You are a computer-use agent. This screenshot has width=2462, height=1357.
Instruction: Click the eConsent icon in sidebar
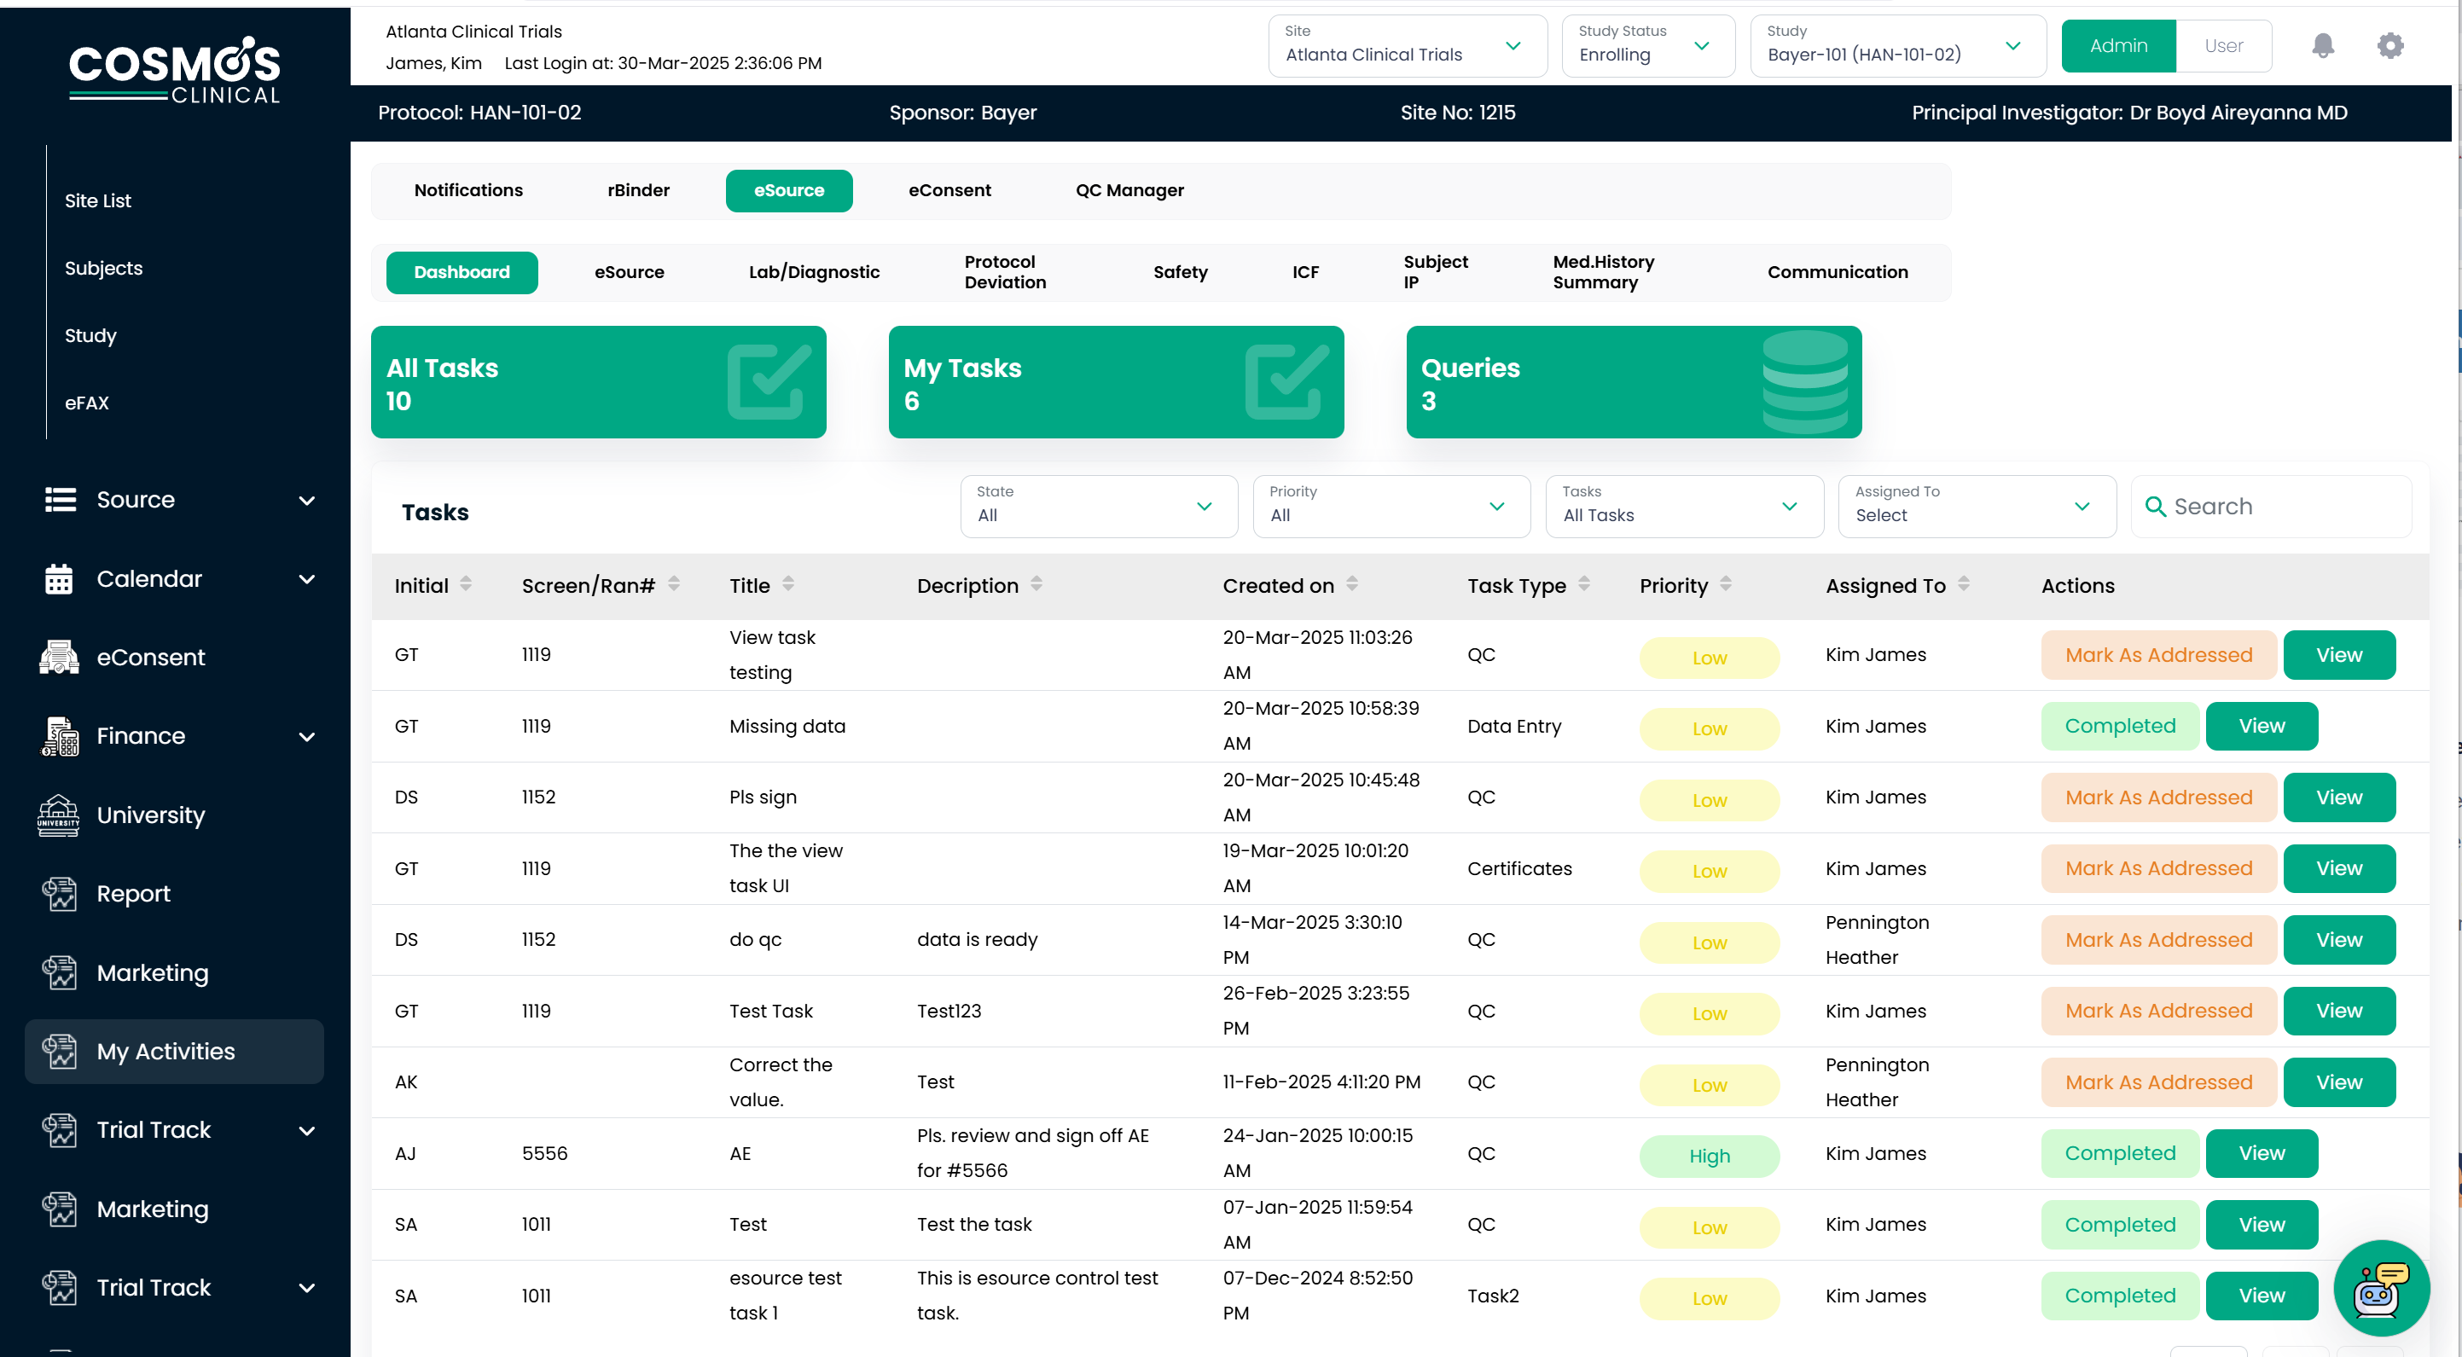point(59,658)
